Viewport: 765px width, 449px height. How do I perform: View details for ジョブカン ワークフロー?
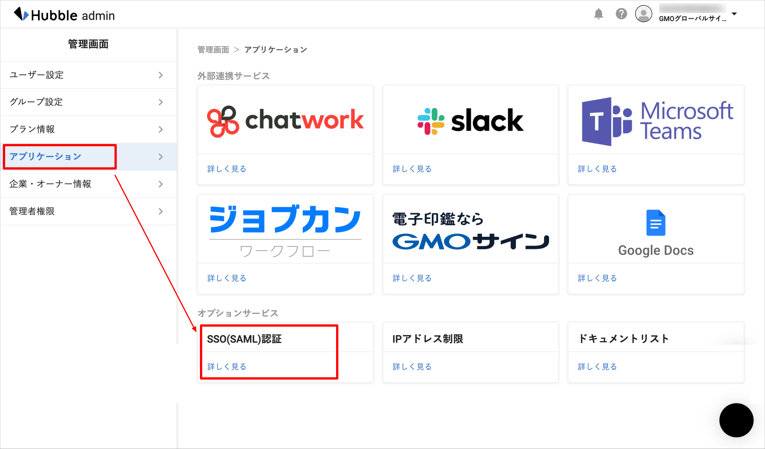pos(226,278)
